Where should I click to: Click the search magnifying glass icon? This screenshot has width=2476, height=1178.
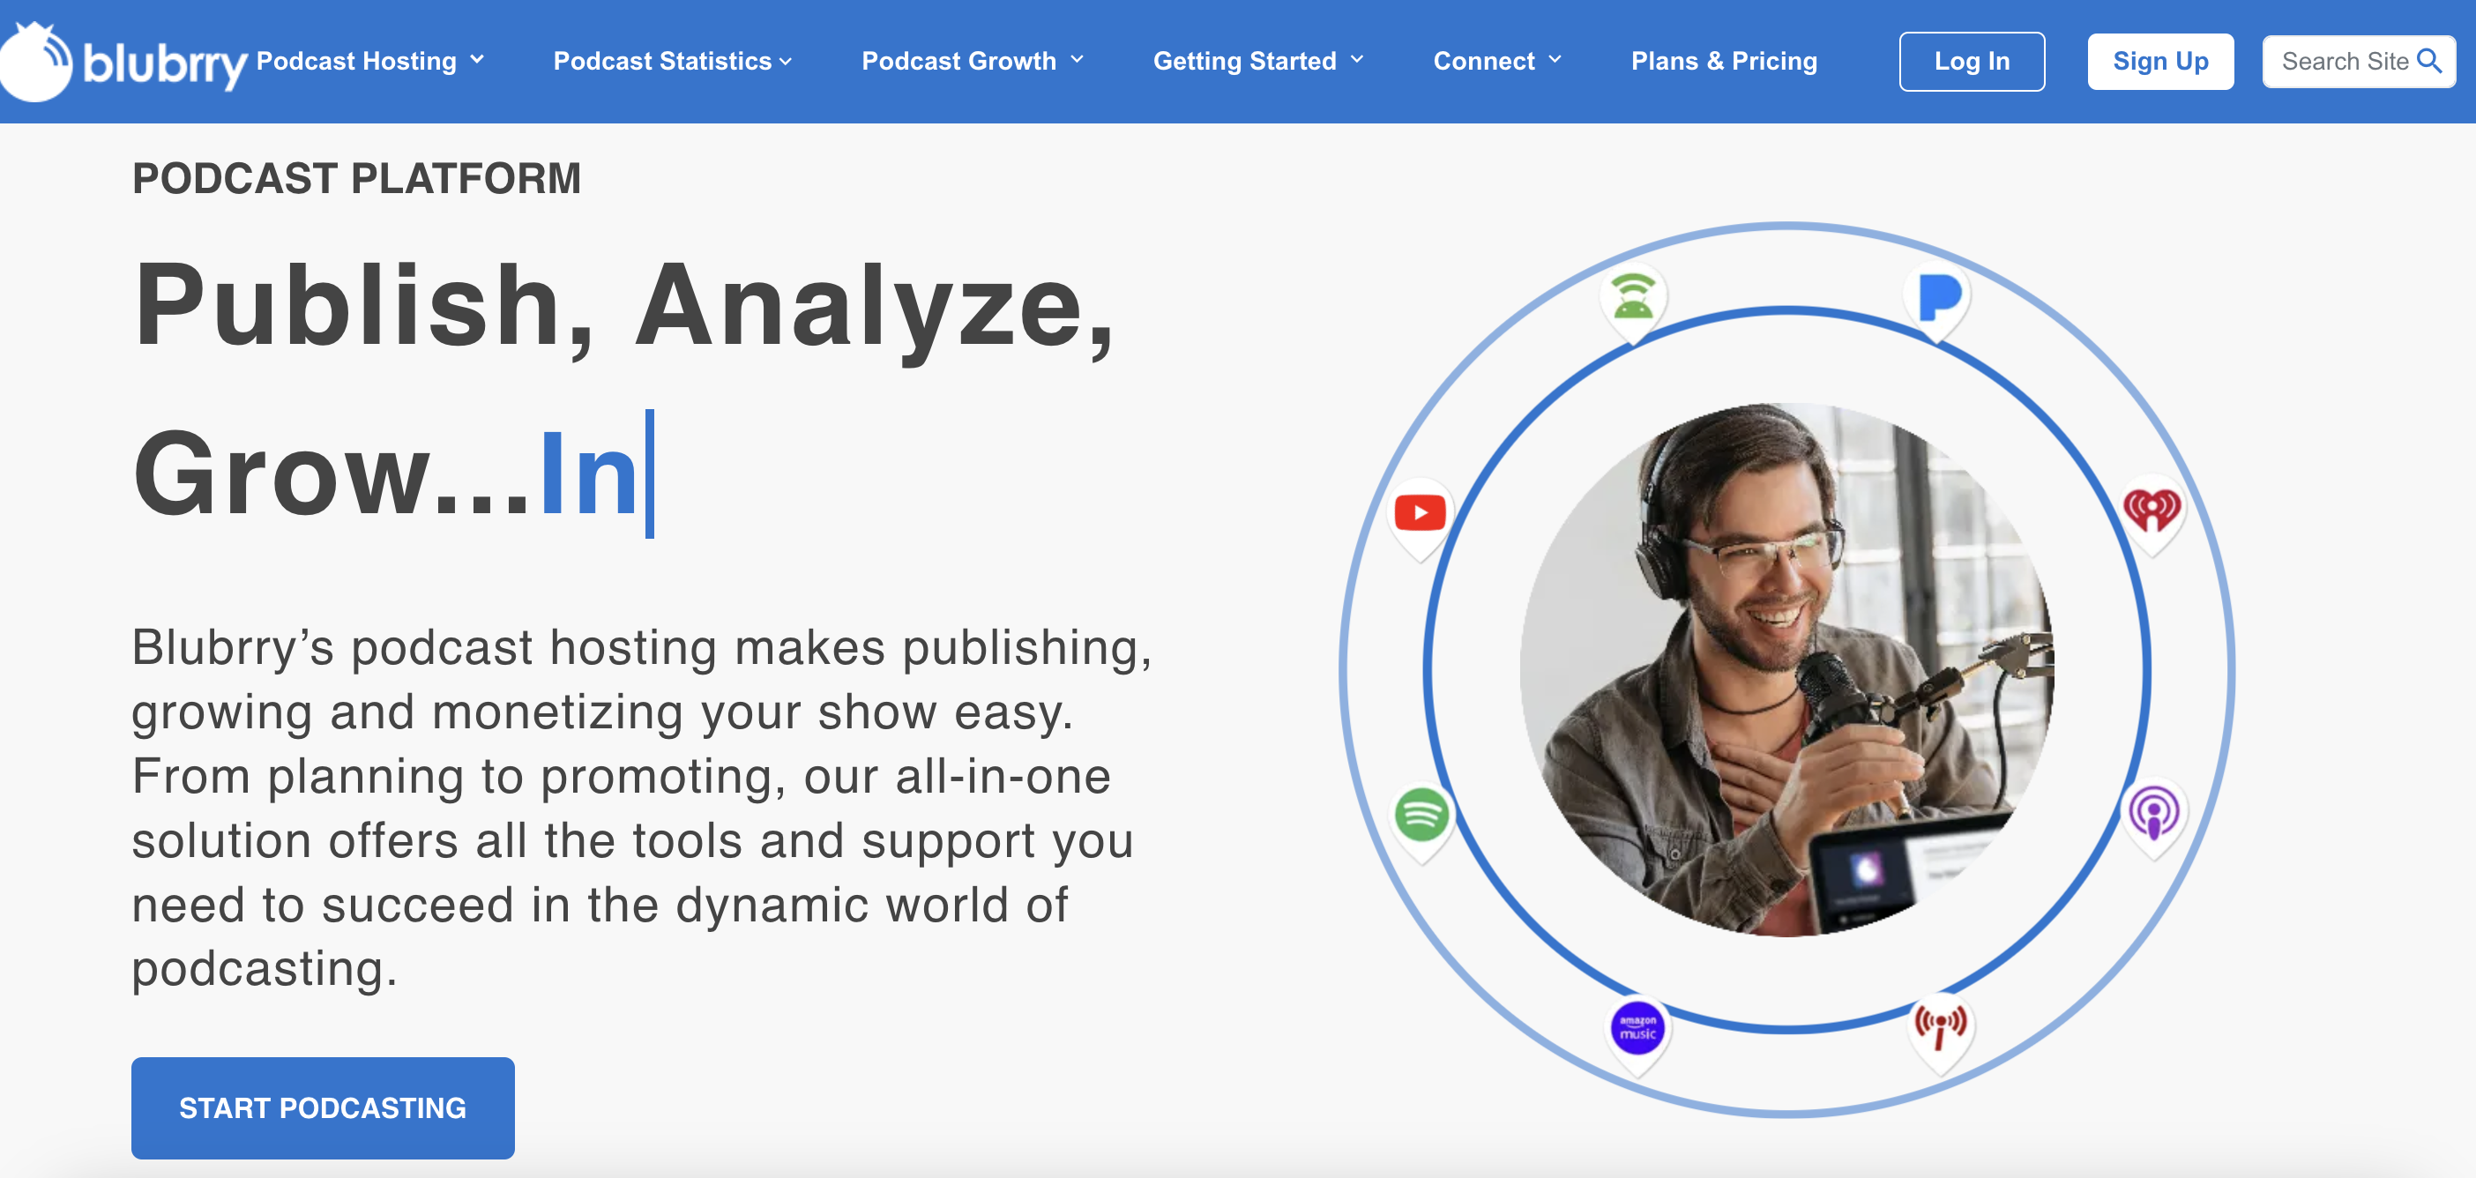2429,61
